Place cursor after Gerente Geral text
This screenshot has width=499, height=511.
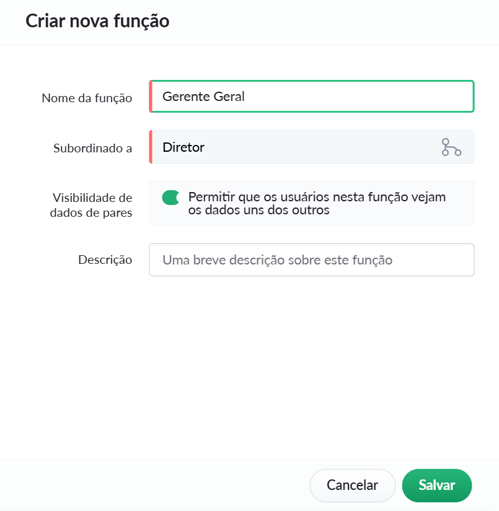click(x=246, y=97)
